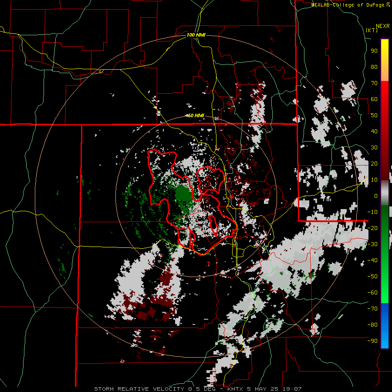Click the -30 value on velocity scale

tap(372, 244)
